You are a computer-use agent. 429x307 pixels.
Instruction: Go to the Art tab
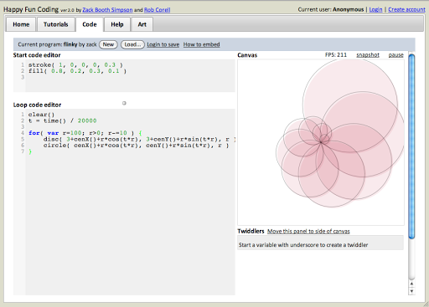click(x=142, y=24)
